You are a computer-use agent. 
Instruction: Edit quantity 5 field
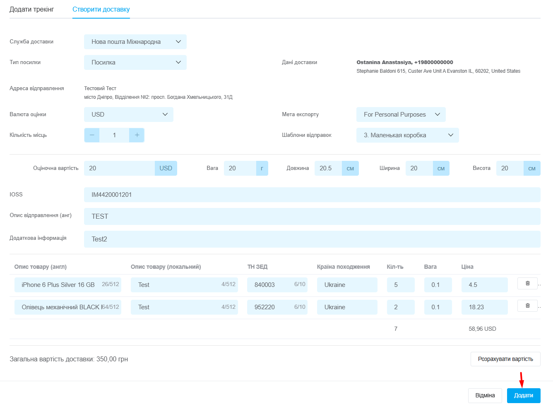[401, 285]
